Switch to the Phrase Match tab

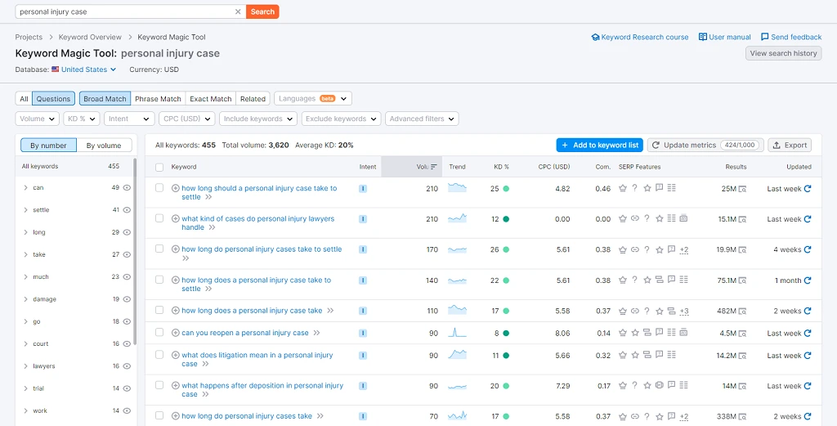click(158, 99)
